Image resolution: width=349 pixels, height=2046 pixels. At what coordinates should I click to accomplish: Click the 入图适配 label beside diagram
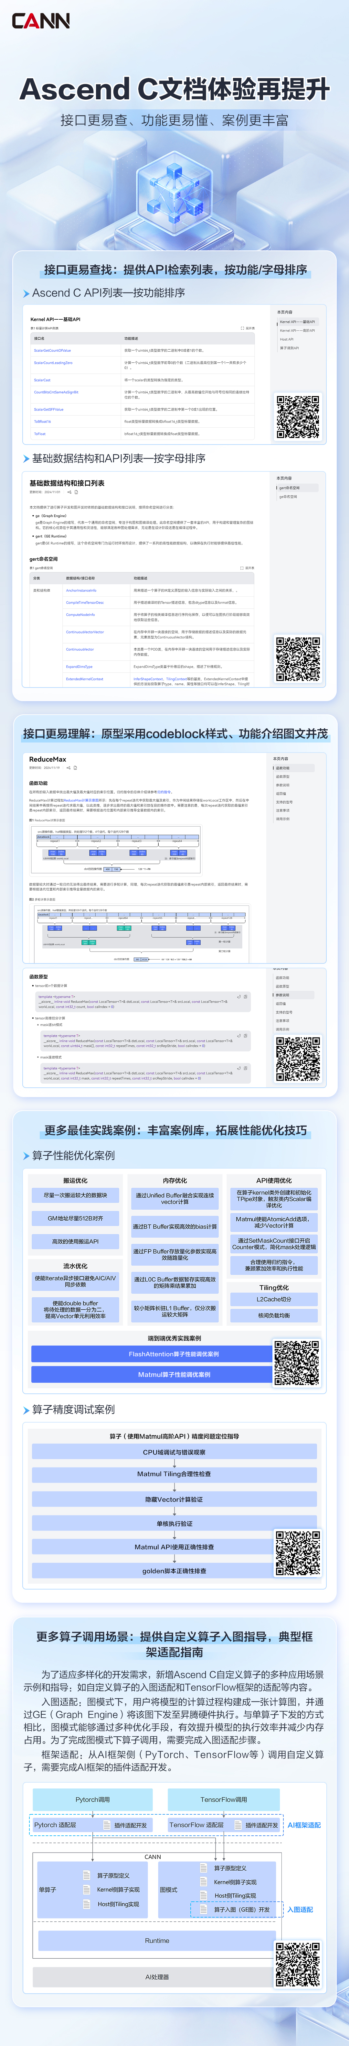(300, 1909)
